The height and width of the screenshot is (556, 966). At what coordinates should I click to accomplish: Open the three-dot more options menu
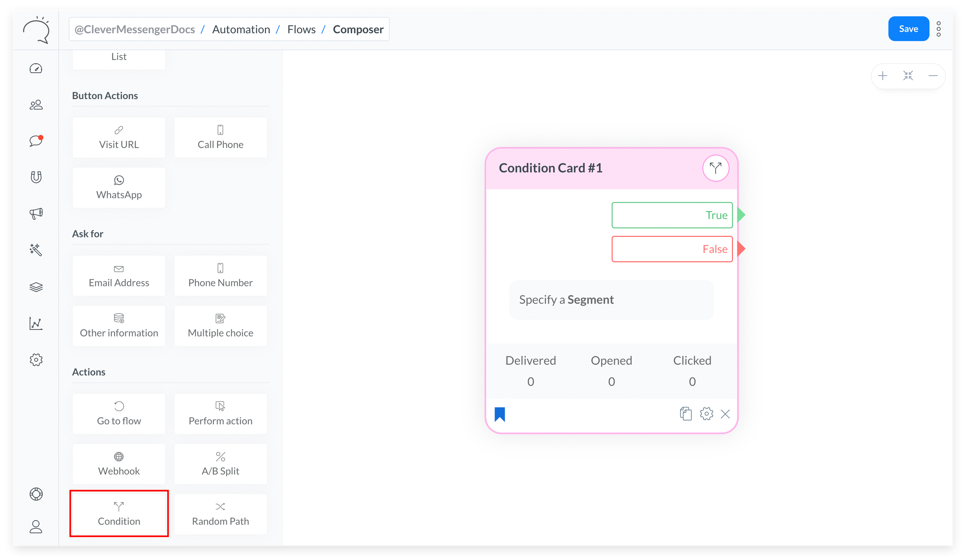click(938, 29)
